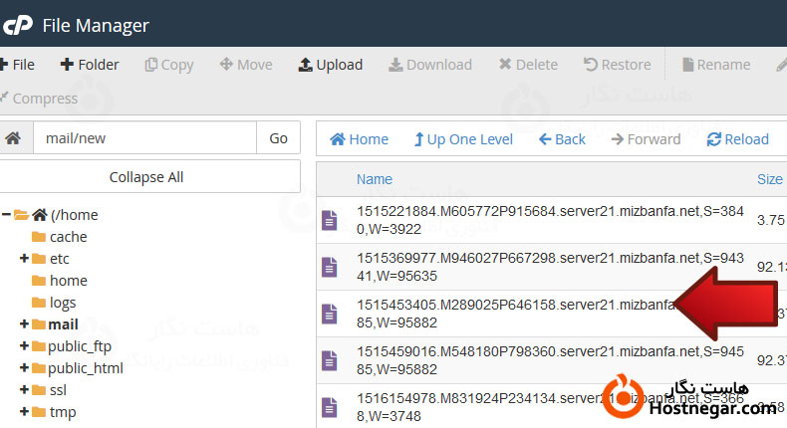Reload the file listing
This screenshot has height=428, width=787.
click(x=737, y=139)
